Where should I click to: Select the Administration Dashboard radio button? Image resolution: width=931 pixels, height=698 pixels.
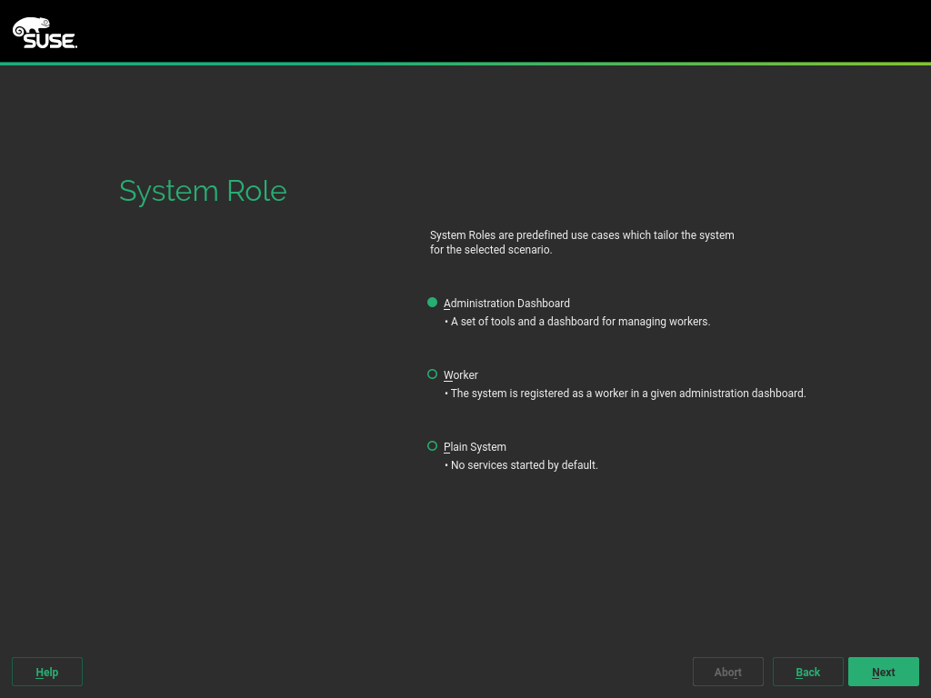433,303
